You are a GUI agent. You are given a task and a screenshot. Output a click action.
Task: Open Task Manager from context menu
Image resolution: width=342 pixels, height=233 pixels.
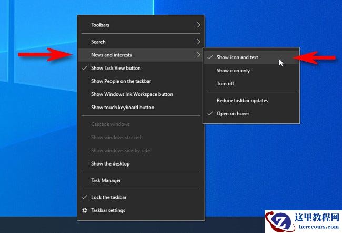(x=141, y=180)
